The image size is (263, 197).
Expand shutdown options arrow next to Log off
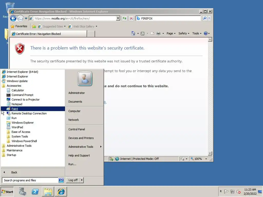coord(82,180)
